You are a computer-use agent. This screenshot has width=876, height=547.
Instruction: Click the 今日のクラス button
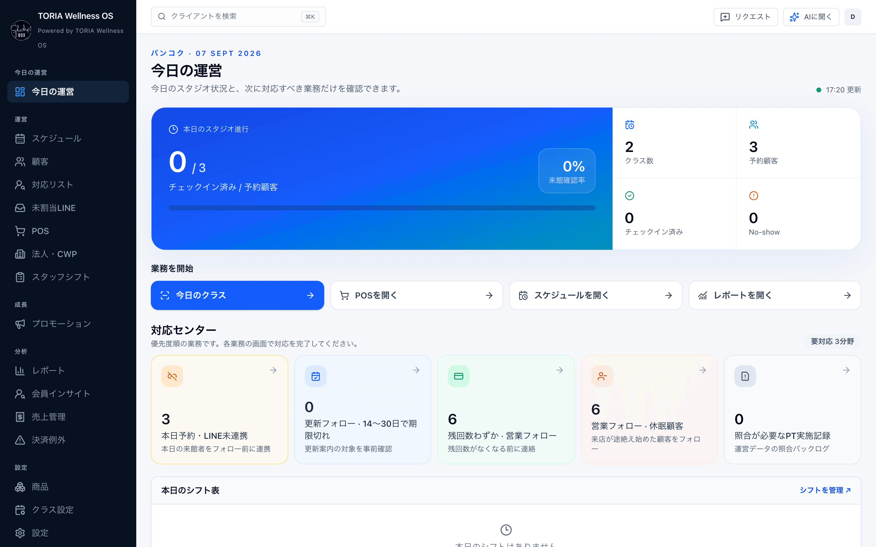[x=238, y=295]
